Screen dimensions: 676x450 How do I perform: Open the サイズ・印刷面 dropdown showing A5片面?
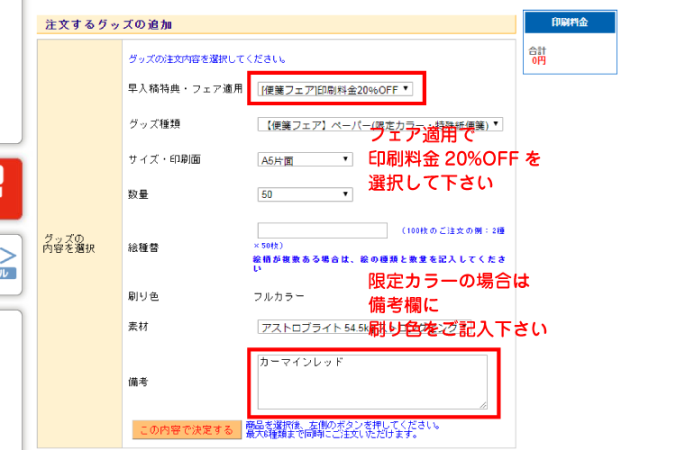[306, 159]
